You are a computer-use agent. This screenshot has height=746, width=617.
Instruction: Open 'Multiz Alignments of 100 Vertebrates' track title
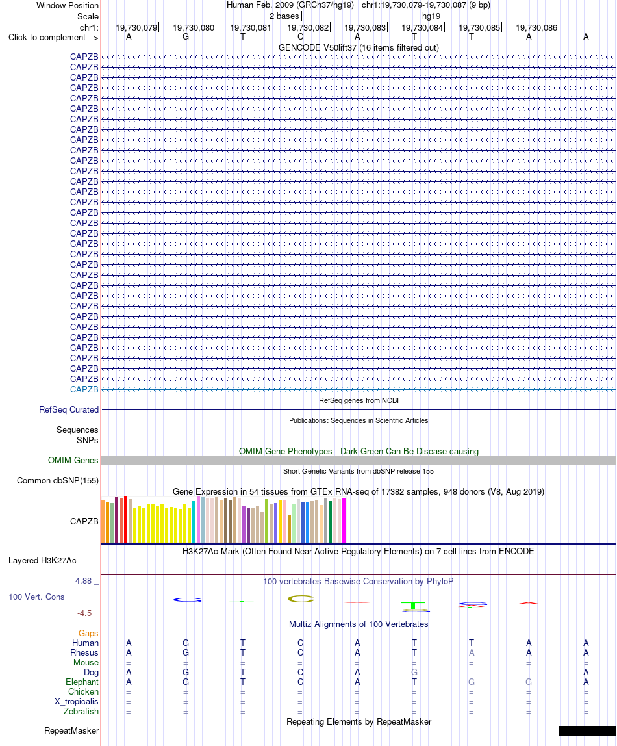359,624
